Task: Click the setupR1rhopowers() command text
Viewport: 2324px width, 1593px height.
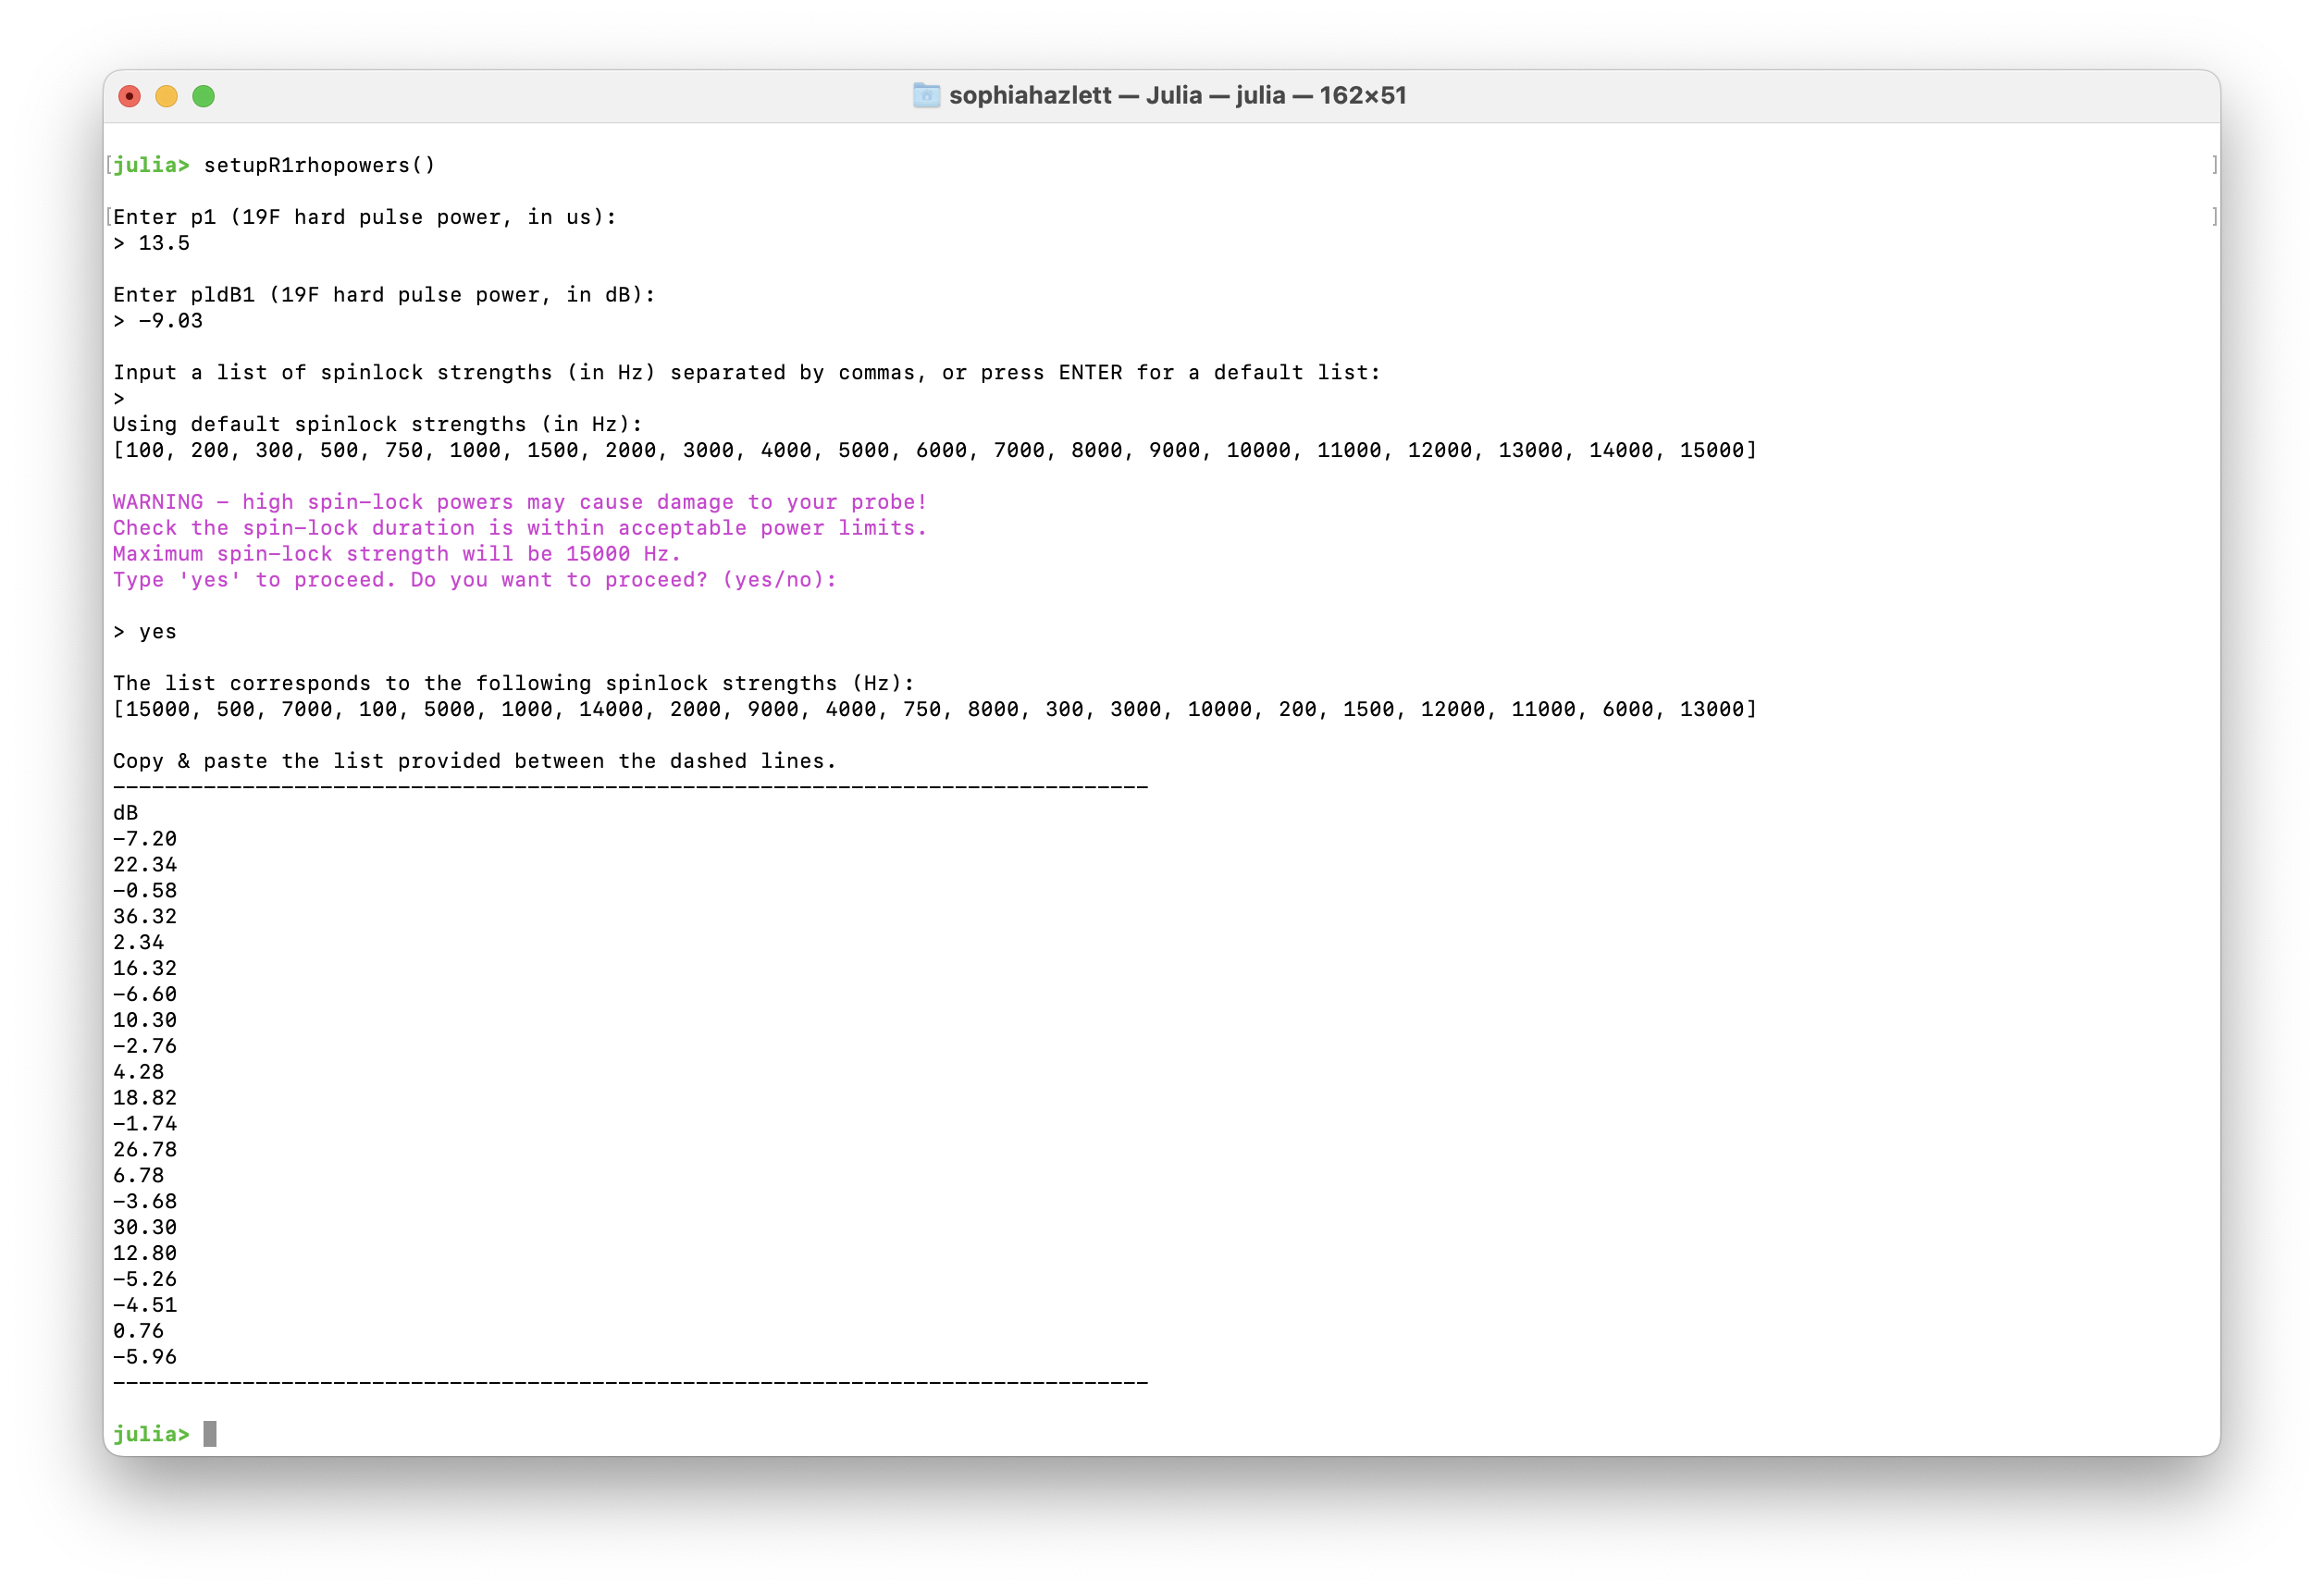Action: click(x=319, y=165)
